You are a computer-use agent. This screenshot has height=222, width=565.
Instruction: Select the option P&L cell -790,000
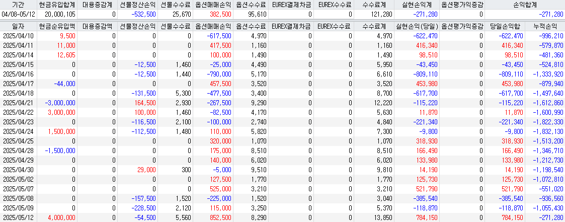[x=219, y=74]
